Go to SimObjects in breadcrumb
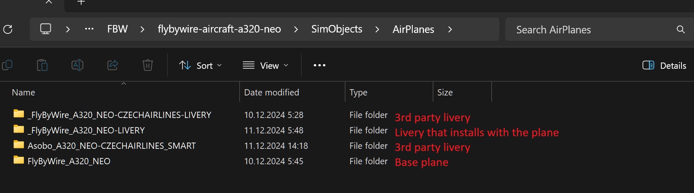This screenshot has width=694, height=193. click(x=337, y=29)
